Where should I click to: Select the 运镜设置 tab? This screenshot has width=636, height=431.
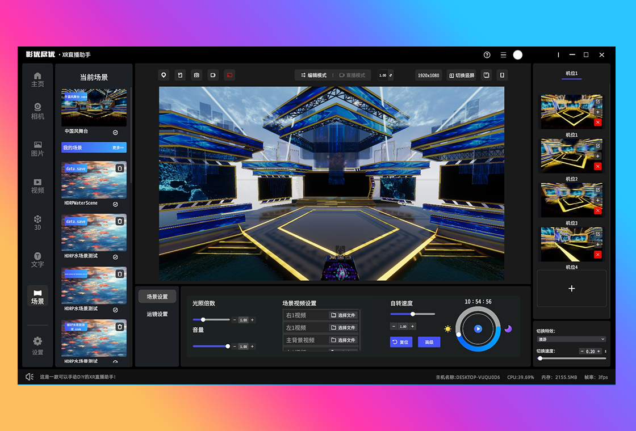point(157,314)
